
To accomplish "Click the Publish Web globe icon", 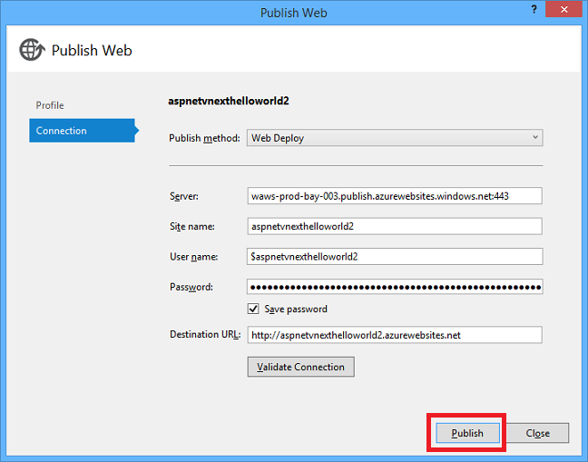I will 32,50.
